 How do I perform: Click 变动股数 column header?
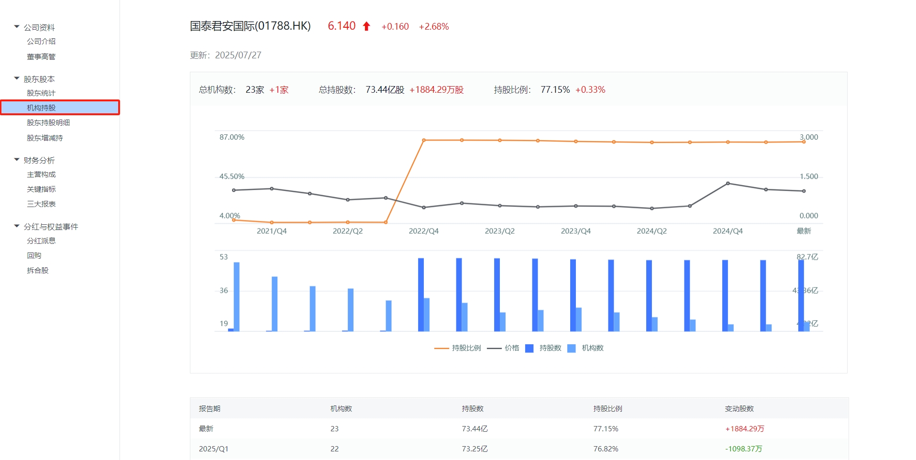739,409
